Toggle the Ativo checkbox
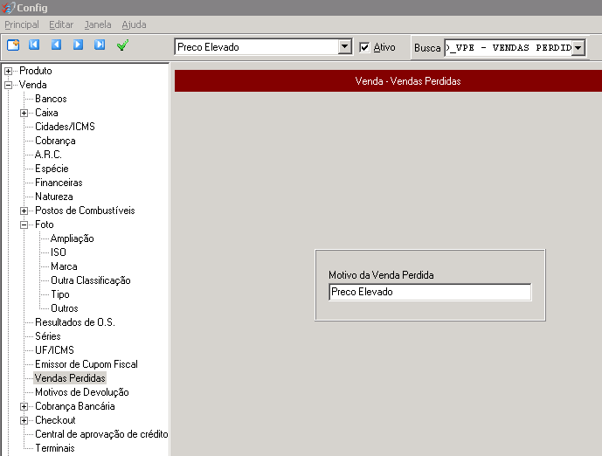 coord(364,47)
